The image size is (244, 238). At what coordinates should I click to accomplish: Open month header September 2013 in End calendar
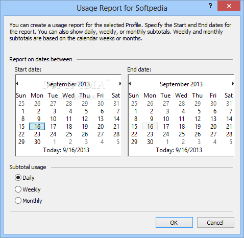coord(181,84)
